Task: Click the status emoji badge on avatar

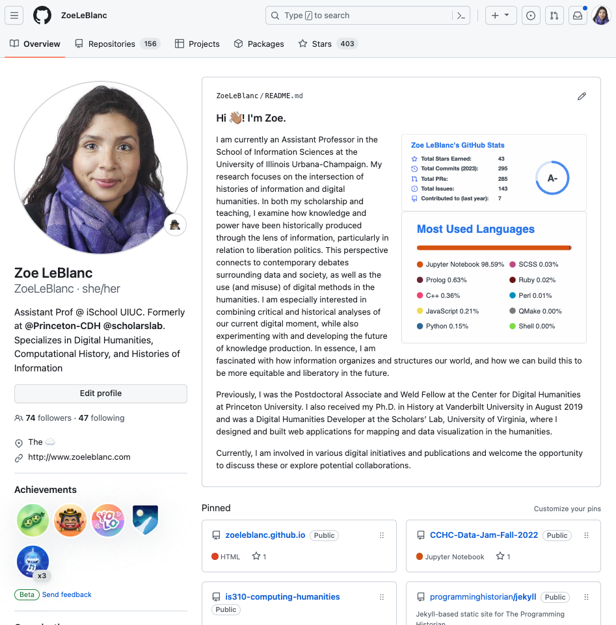Action: 175,225
